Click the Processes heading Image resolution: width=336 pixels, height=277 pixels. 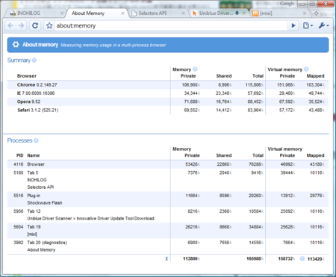pos(19,140)
